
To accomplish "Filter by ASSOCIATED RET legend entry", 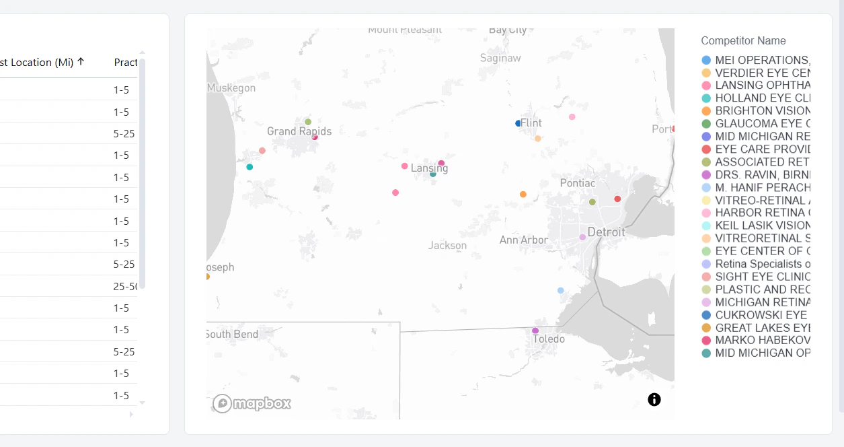I will pyautogui.click(x=756, y=162).
